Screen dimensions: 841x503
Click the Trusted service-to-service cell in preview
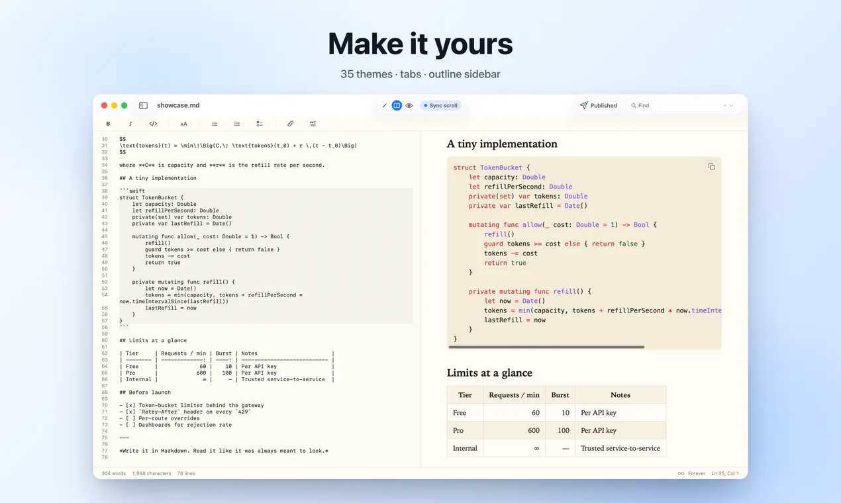tap(620, 448)
